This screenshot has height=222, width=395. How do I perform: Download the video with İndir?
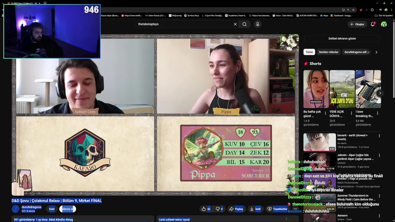(x=256, y=209)
